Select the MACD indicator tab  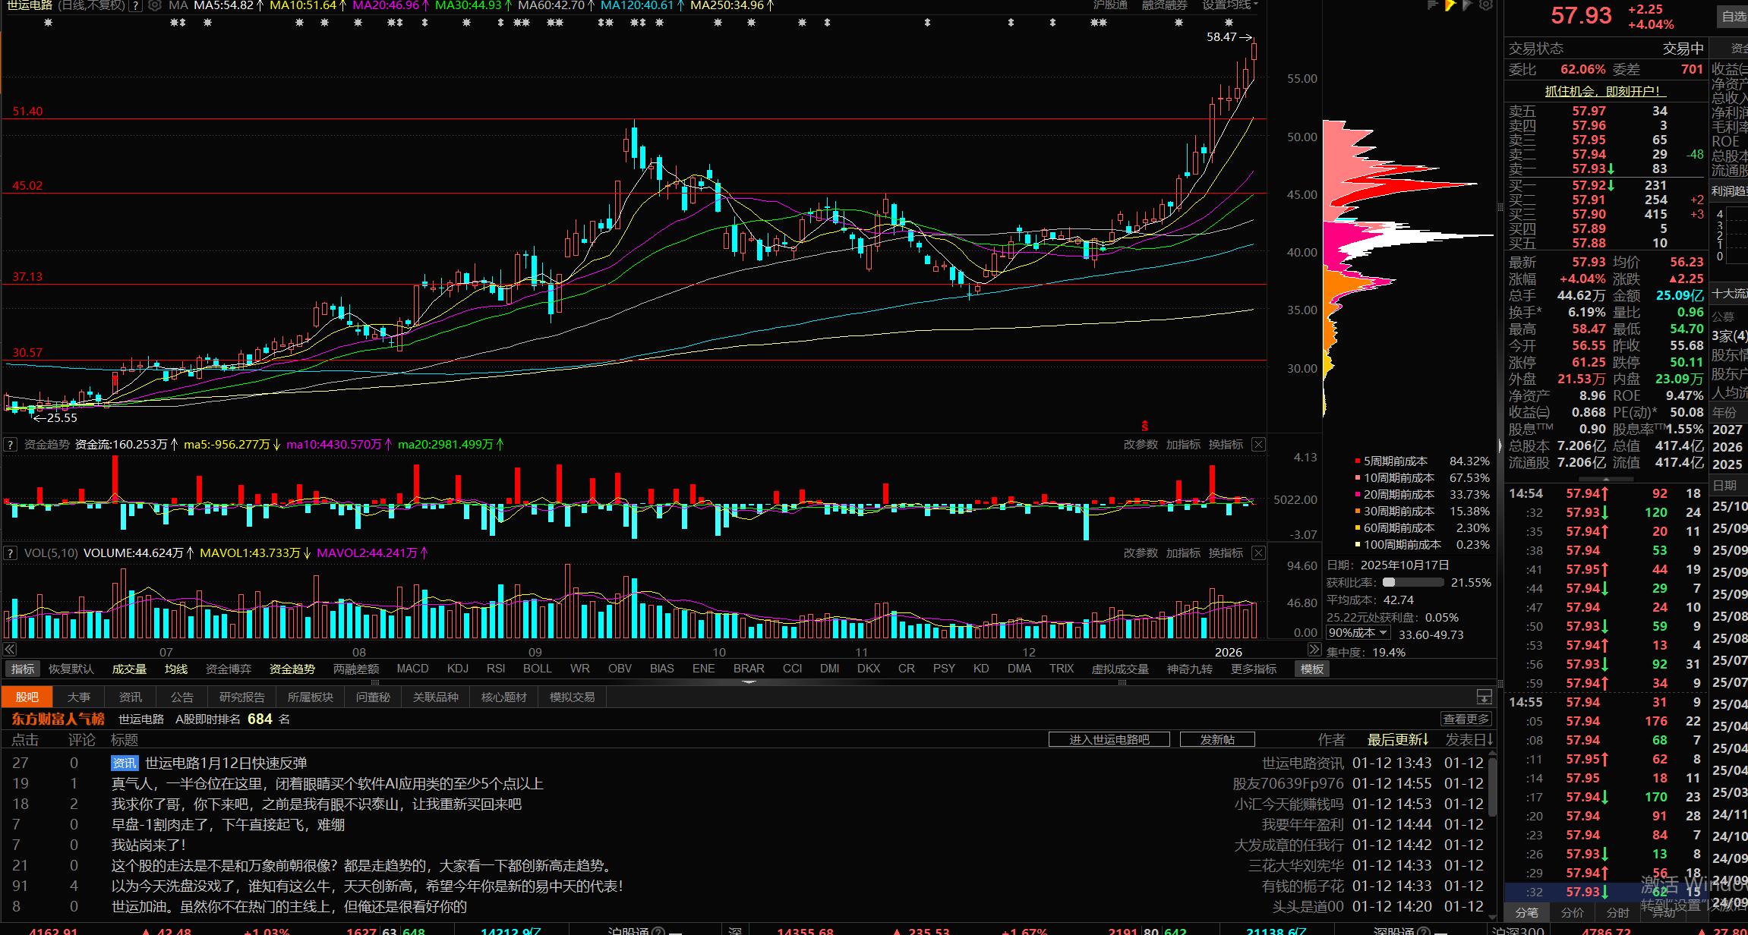[x=412, y=669]
